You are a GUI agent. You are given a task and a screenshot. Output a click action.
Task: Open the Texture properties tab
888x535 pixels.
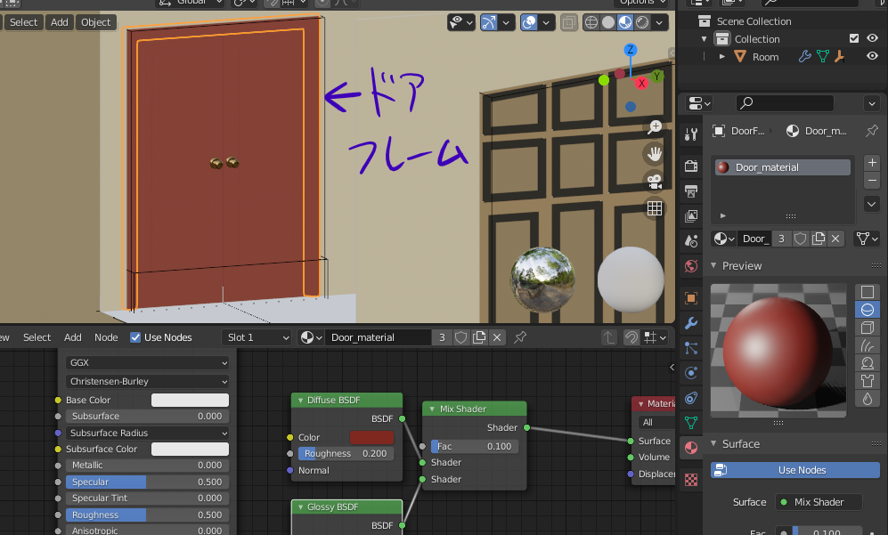pos(691,480)
